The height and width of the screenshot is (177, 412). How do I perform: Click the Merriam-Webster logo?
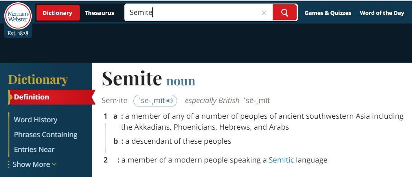[x=18, y=16]
